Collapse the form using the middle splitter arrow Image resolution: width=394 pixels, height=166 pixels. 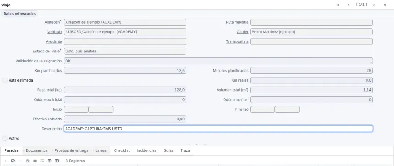point(197,145)
